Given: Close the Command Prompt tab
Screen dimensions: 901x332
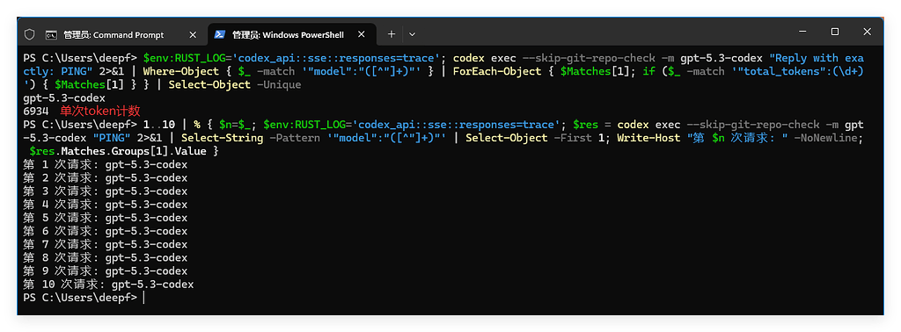Looking at the screenshot, I should [x=193, y=34].
